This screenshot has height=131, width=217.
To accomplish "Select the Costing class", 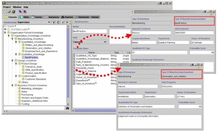I will pyautogui.click(x=25, y=104).
